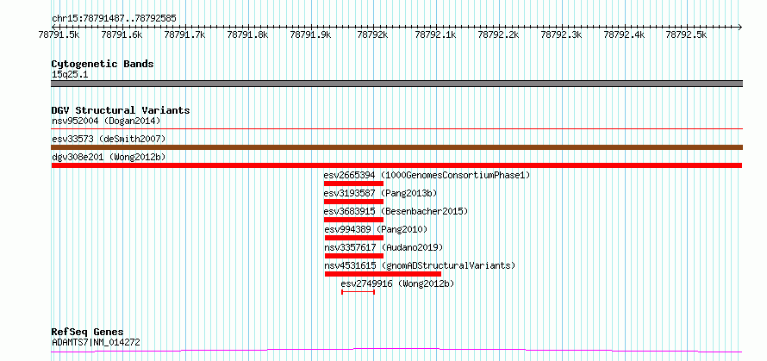Click the red bar under esv994389
Screen dimensions: 767x361
354,238
